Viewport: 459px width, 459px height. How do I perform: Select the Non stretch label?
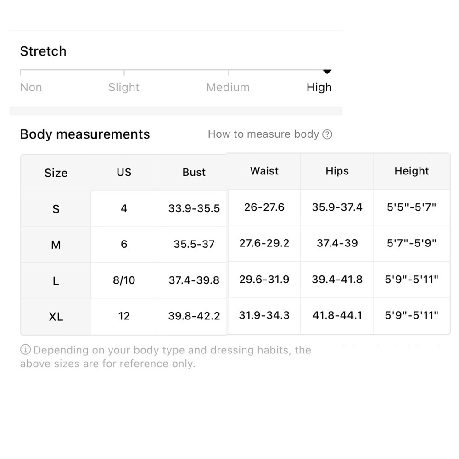pos(31,87)
